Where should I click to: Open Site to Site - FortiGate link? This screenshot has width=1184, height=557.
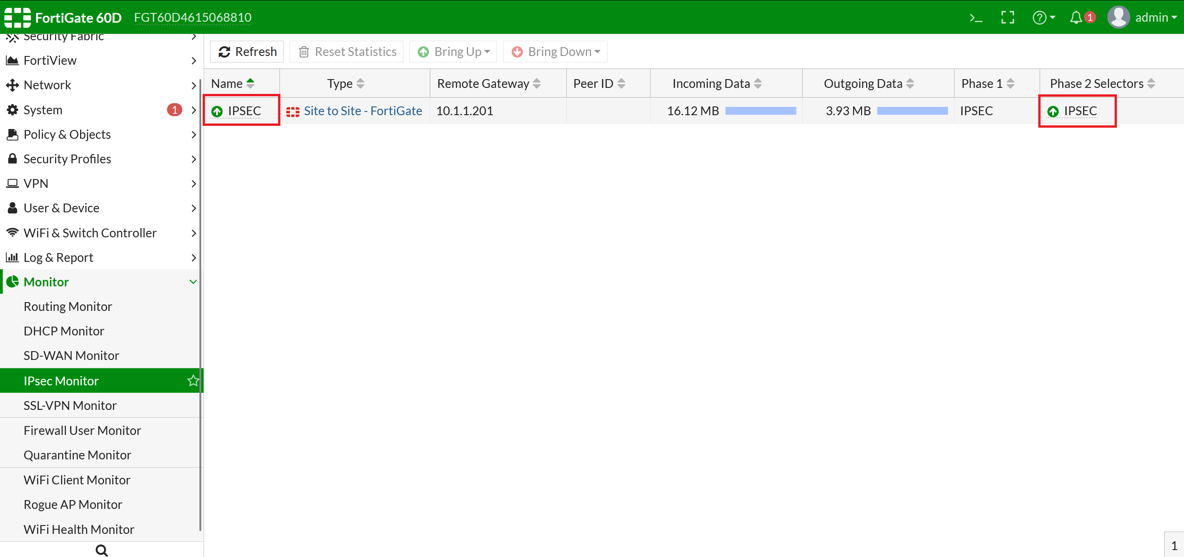coord(363,111)
